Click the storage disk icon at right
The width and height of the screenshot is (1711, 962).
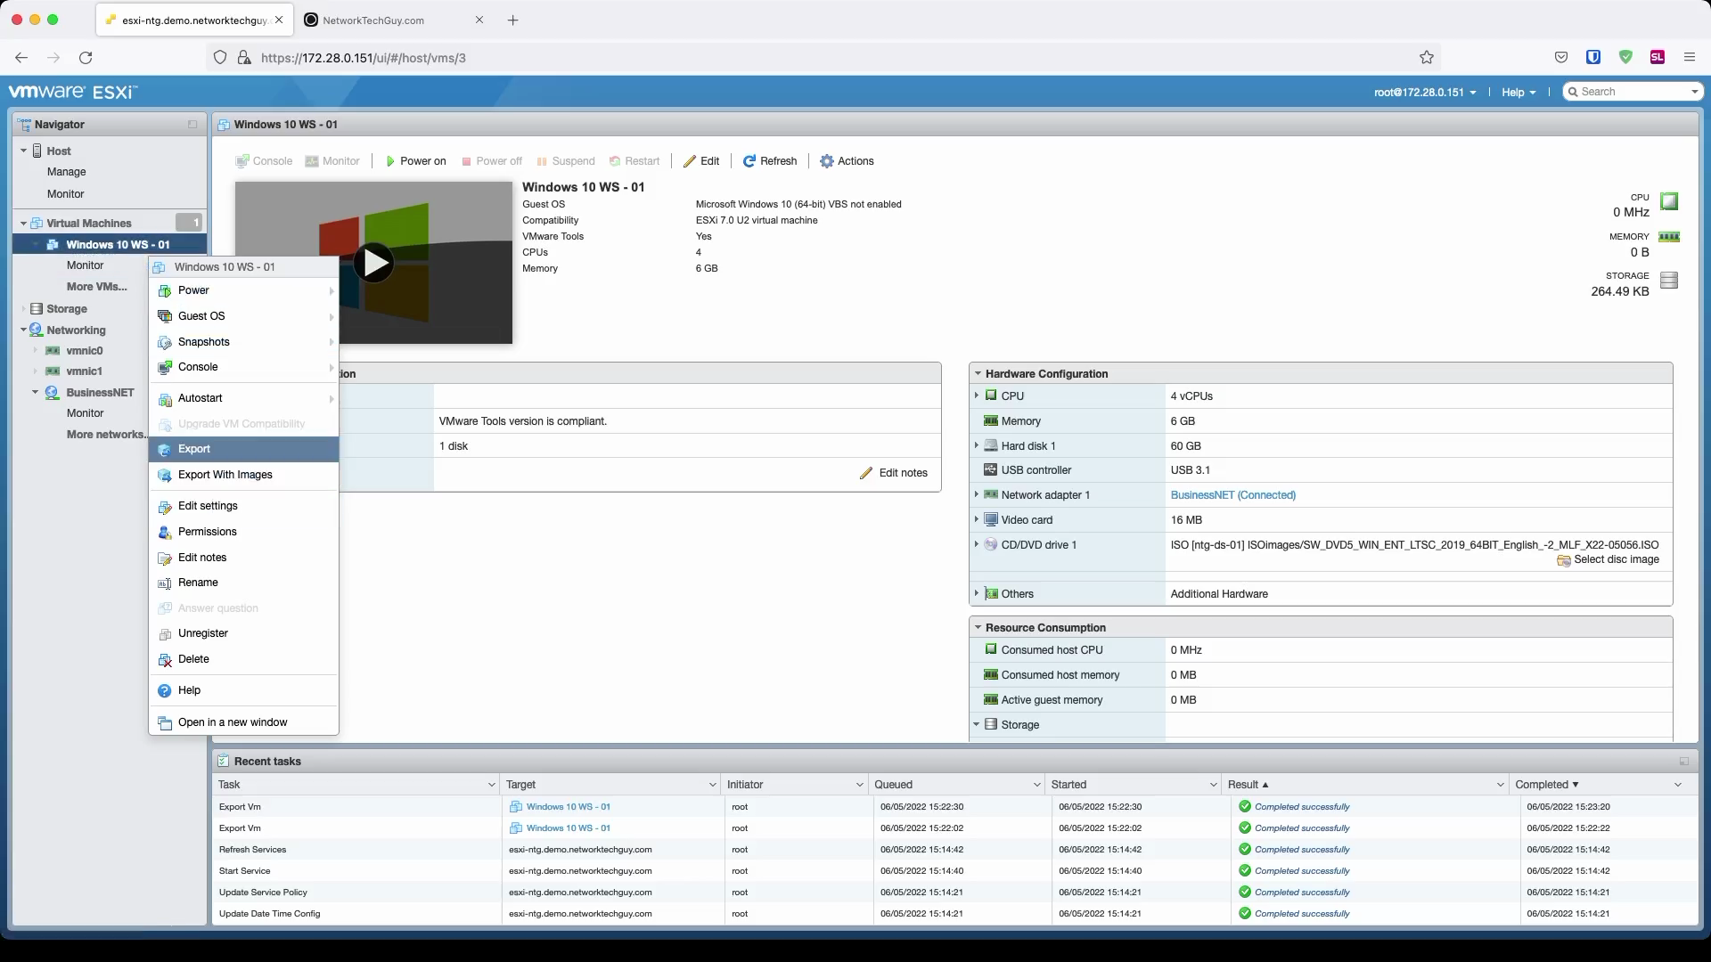[x=1669, y=281]
